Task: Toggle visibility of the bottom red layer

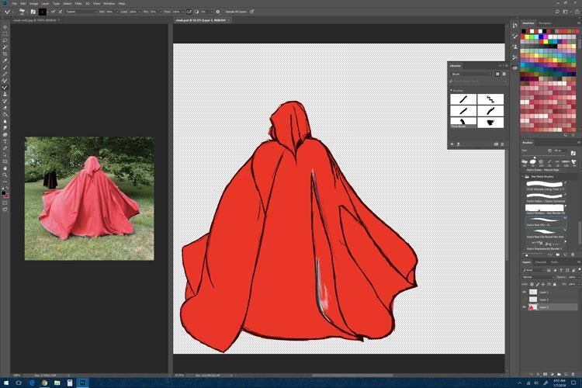Action: click(x=525, y=307)
